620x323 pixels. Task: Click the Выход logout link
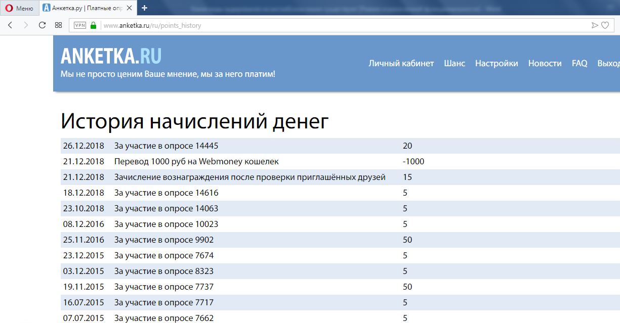608,63
